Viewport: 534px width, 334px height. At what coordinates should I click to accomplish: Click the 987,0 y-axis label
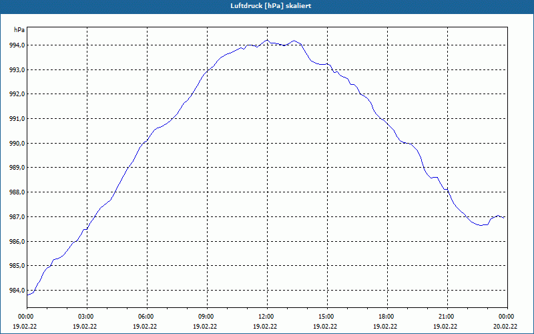tap(18, 216)
